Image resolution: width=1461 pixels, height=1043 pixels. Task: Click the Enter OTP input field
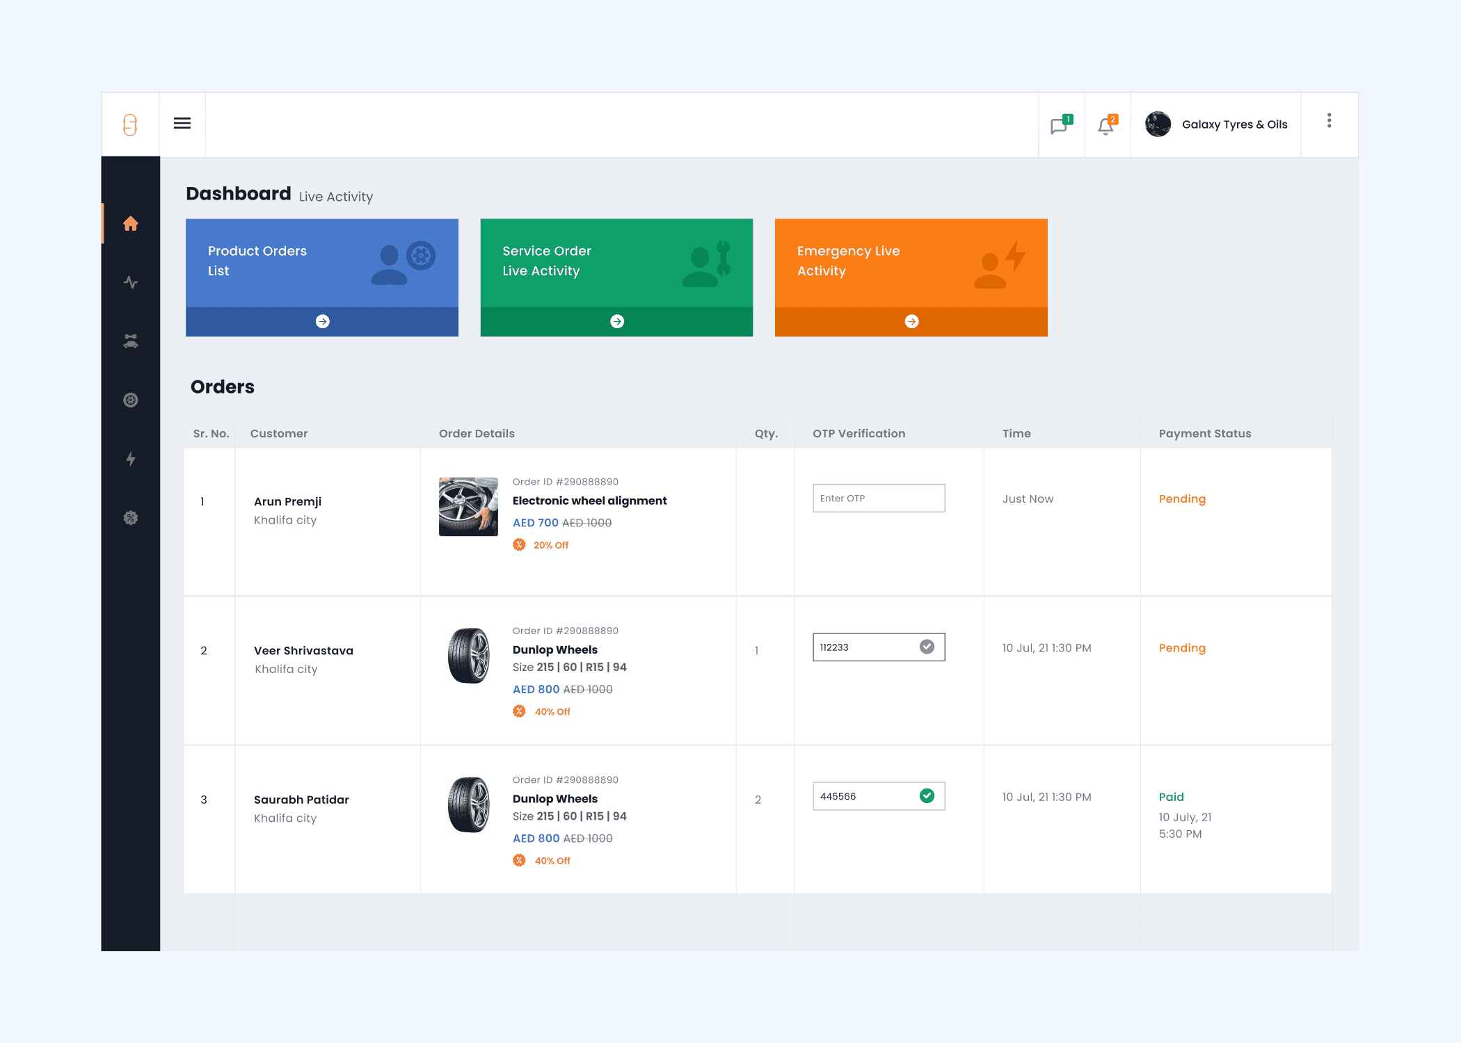pos(878,499)
